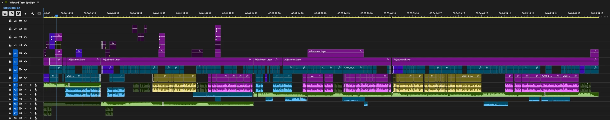Toggle track targeting for V2
The image size is (610, 120).
point(15,70)
